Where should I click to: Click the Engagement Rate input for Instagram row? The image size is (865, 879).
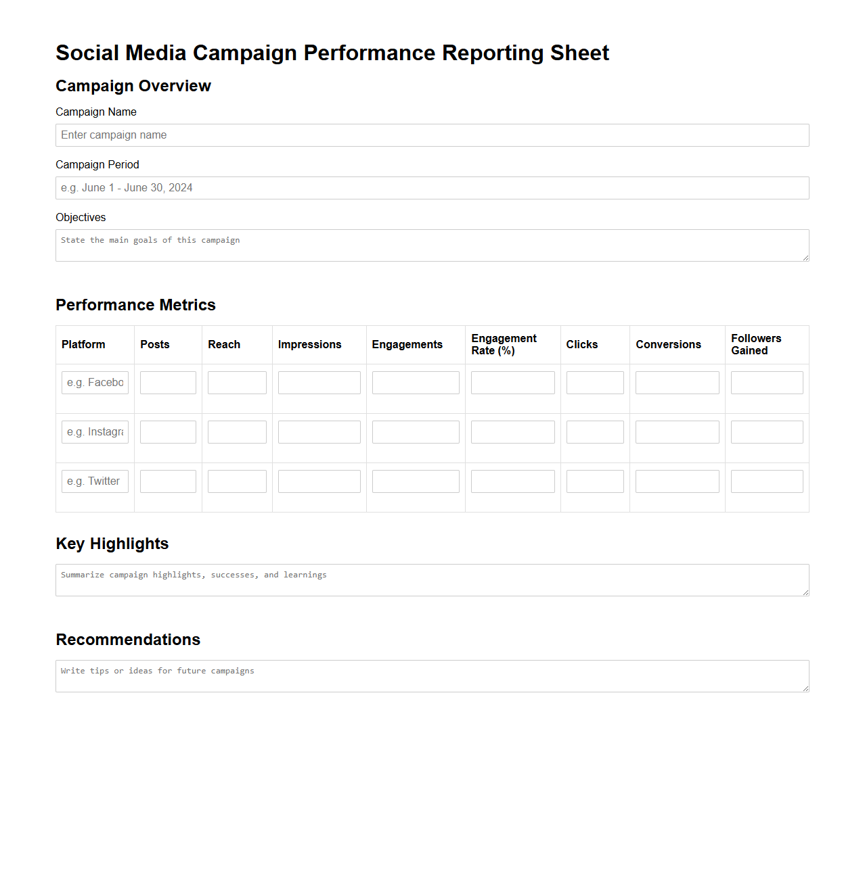pos(512,431)
